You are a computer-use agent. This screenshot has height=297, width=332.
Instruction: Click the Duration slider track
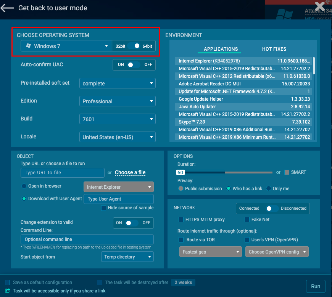tap(229, 172)
